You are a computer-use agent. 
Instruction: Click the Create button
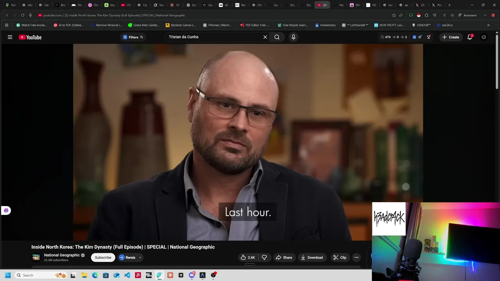pos(450,37)
